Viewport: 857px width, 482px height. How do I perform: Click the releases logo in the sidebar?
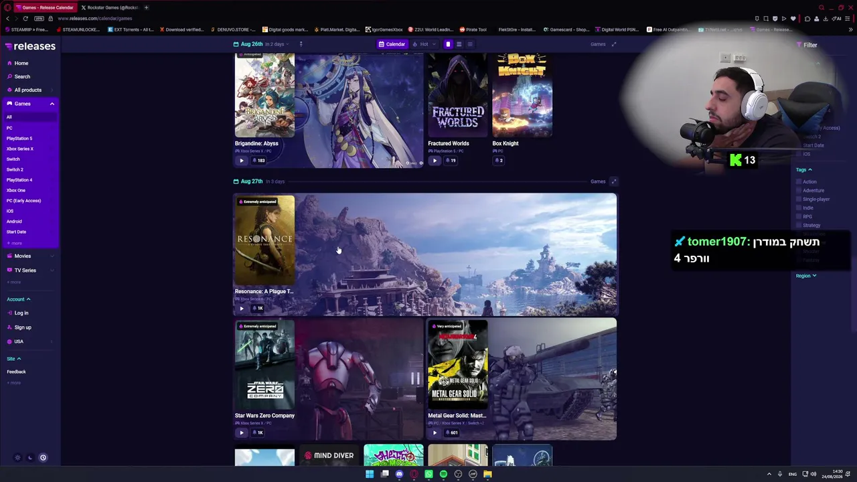pyautogui.click(x=30, y=46)
